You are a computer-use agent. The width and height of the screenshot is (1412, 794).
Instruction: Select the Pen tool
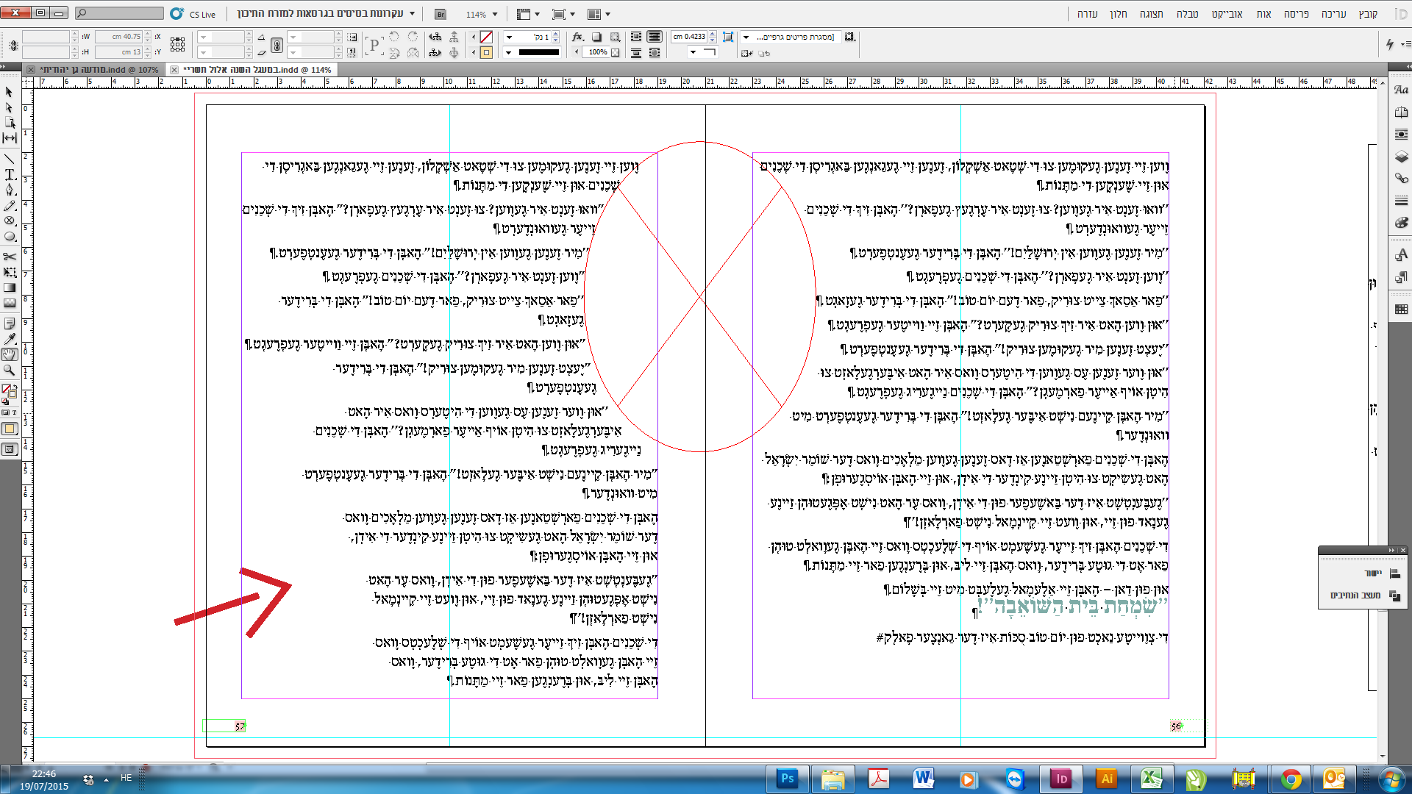pos(10,190)
